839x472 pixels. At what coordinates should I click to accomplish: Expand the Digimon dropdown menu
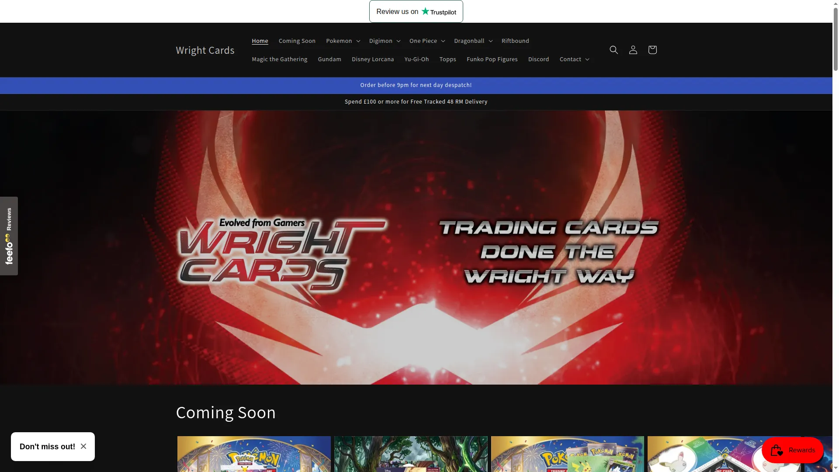pos(385,41)
